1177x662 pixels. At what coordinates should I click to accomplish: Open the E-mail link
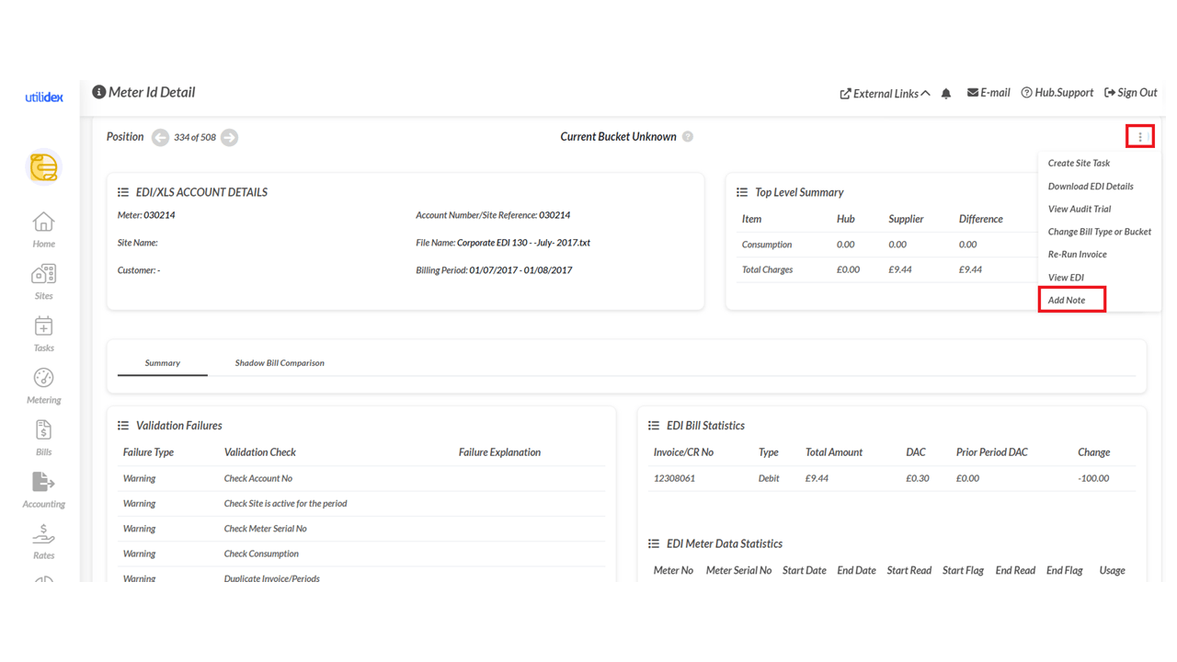click(x=988, y=93)
